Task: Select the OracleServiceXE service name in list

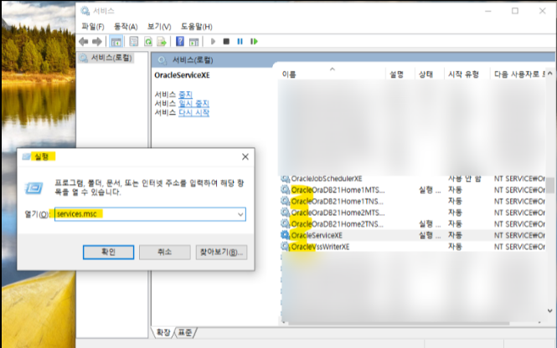Action: tap(317, 235)
